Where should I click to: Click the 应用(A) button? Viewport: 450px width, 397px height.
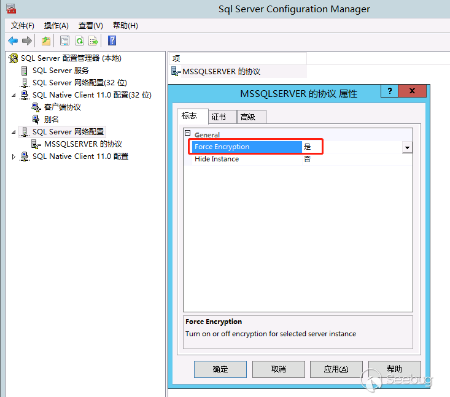pos(336,369)
